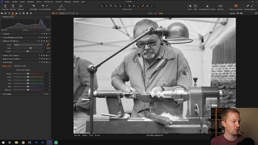
Task: Click the Exporter toolbar icon
Action: pos(13,6)
